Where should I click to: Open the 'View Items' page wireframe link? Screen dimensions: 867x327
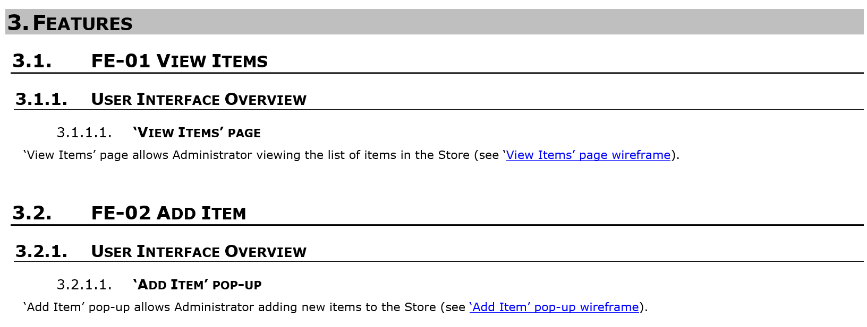(x=588, y=155)
